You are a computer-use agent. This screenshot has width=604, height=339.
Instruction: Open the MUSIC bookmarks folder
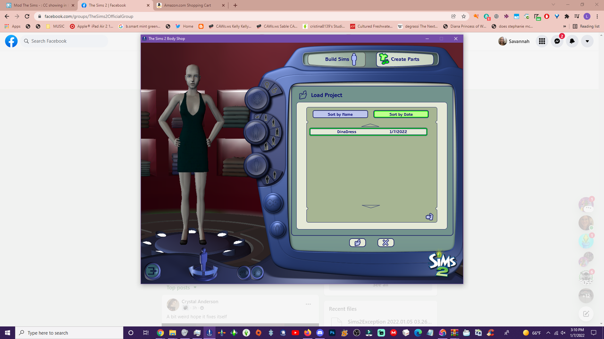pyautogui.click(x=55, y=26)
